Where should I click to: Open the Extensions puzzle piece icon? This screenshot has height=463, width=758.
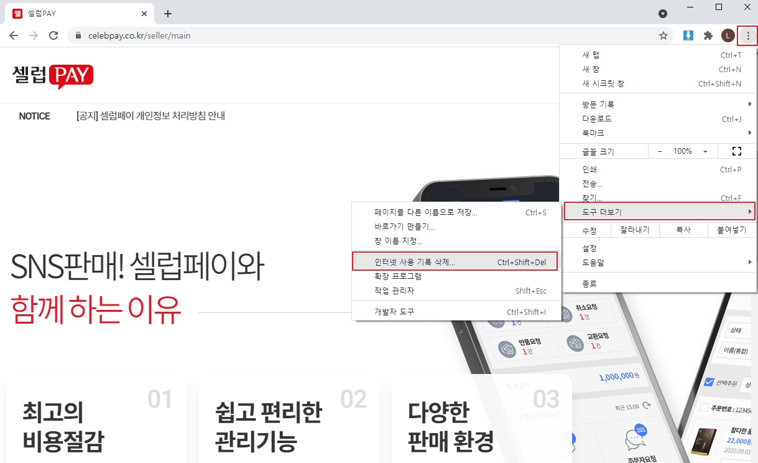(708, 35)
